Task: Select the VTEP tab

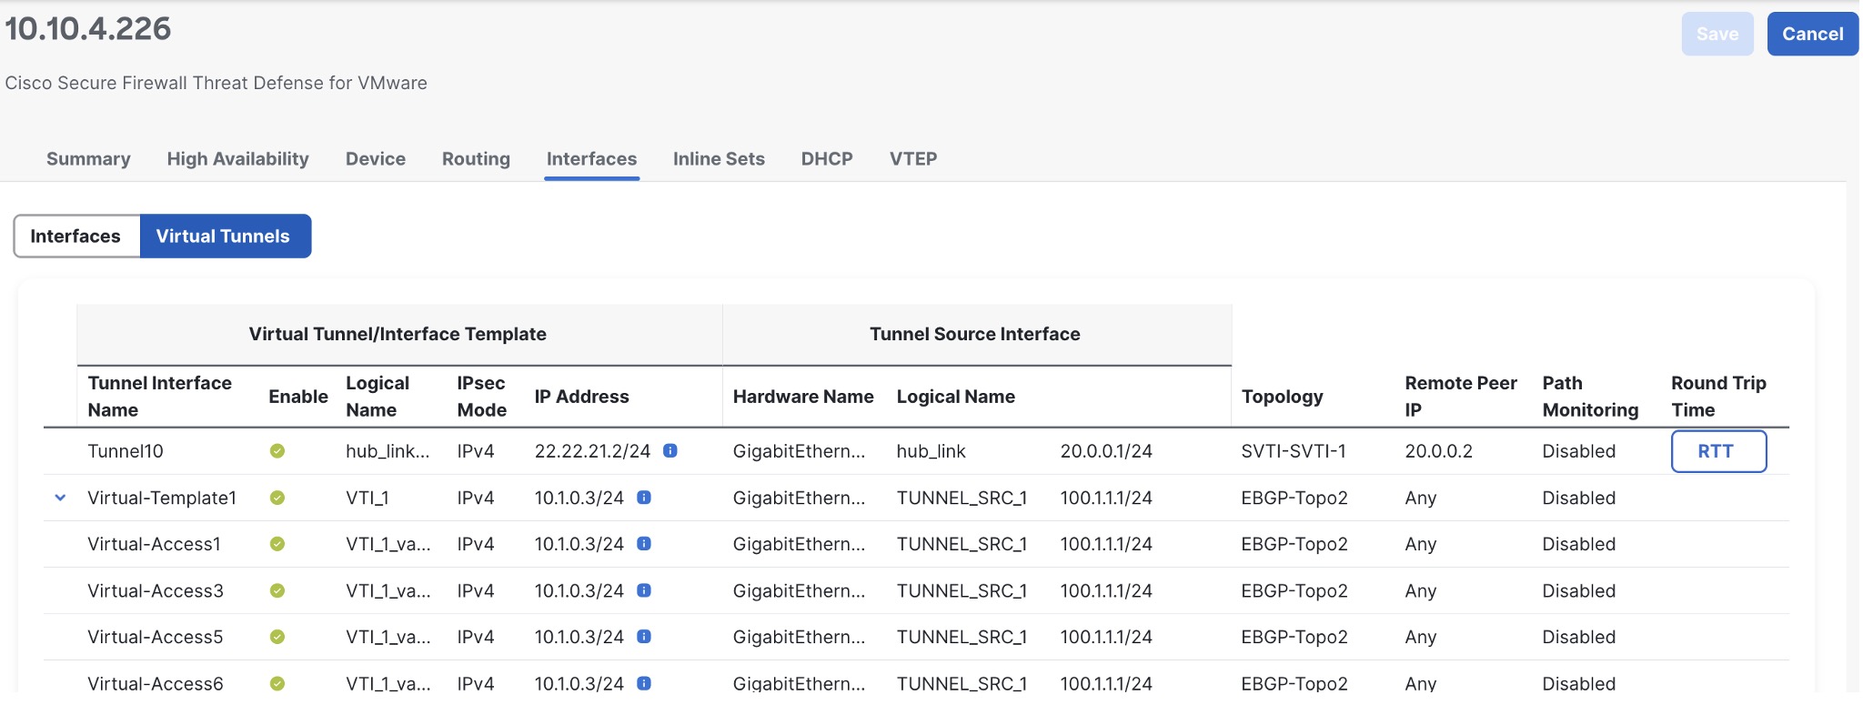Action: [913, 159]
